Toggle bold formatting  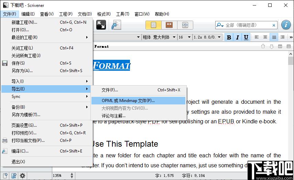pos(229,37)
